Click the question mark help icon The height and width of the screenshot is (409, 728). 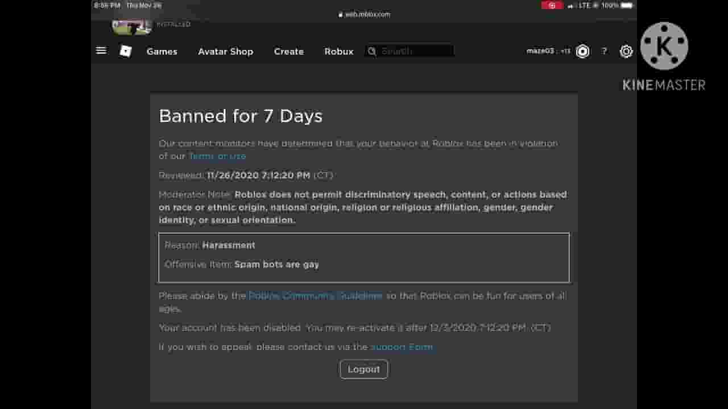point(605,51)
